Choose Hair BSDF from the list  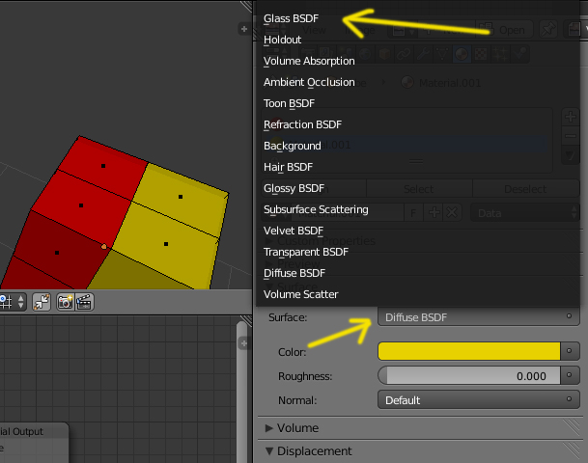[x=288, y=167]
